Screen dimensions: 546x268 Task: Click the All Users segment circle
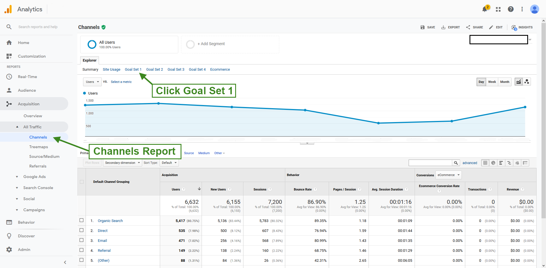92,44
